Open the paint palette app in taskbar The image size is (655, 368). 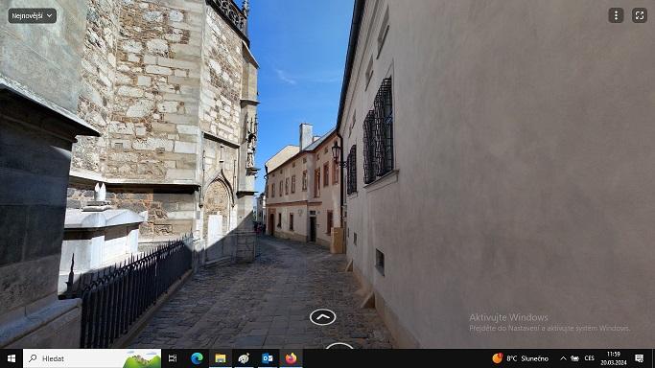coord(244,358)
